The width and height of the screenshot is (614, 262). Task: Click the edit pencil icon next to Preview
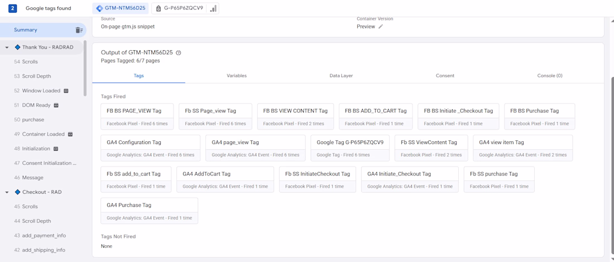click(x=381, y=27)
